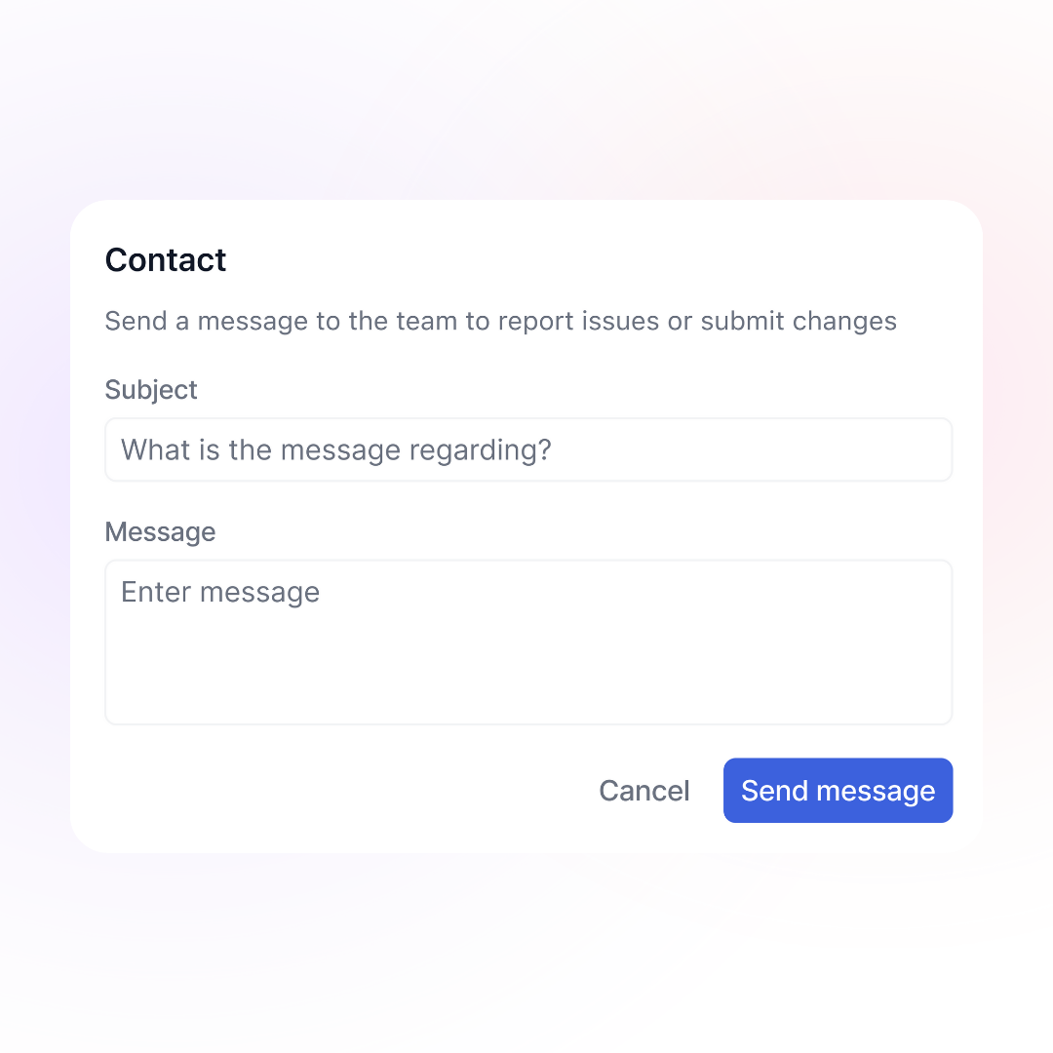
Task: Place cursor in the multi-line Message box
Action: (528, 642)
